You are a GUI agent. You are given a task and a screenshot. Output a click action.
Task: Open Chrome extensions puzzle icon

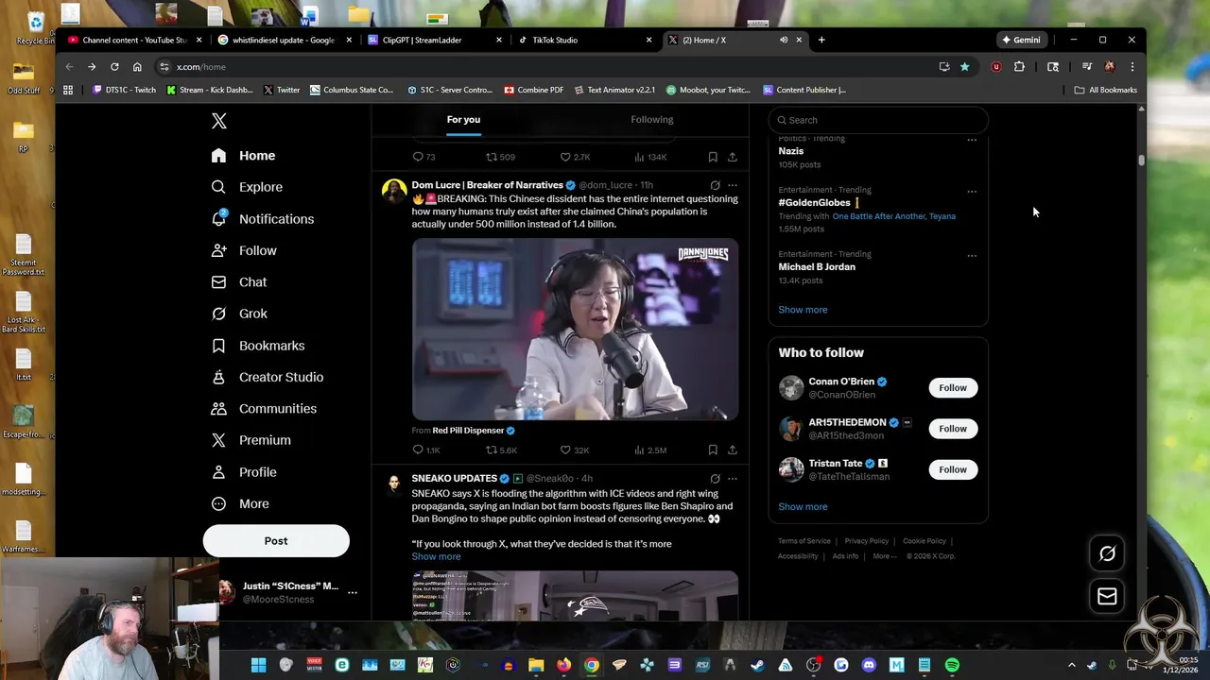click(1019, 67)
